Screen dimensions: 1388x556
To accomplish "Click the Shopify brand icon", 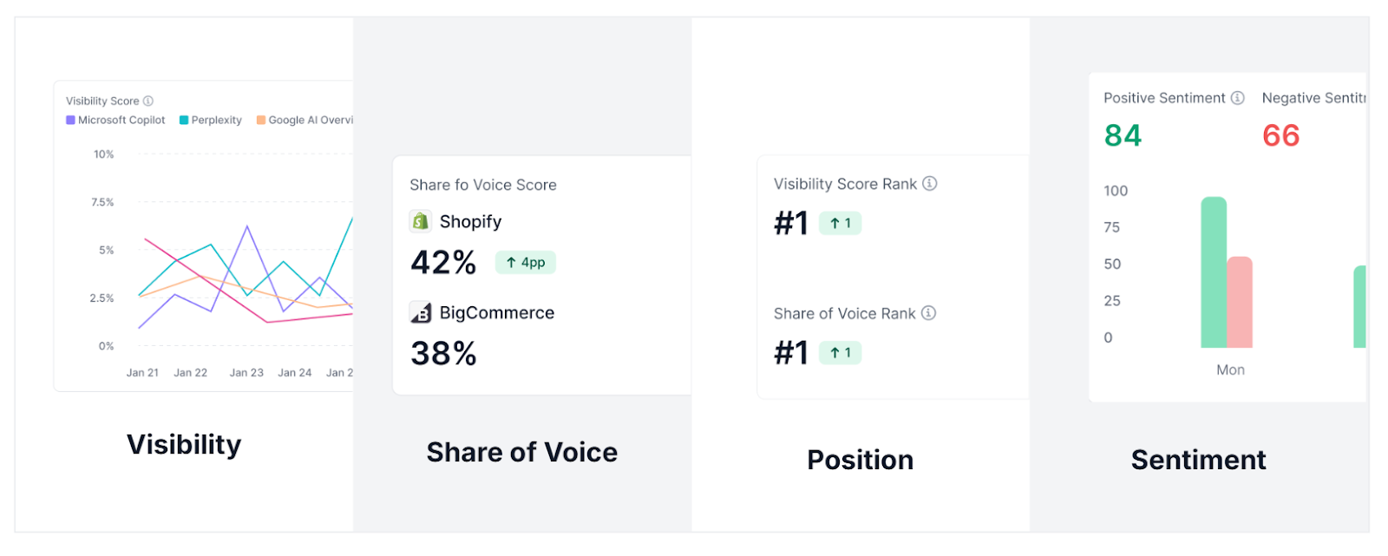I will pos(420,221).
